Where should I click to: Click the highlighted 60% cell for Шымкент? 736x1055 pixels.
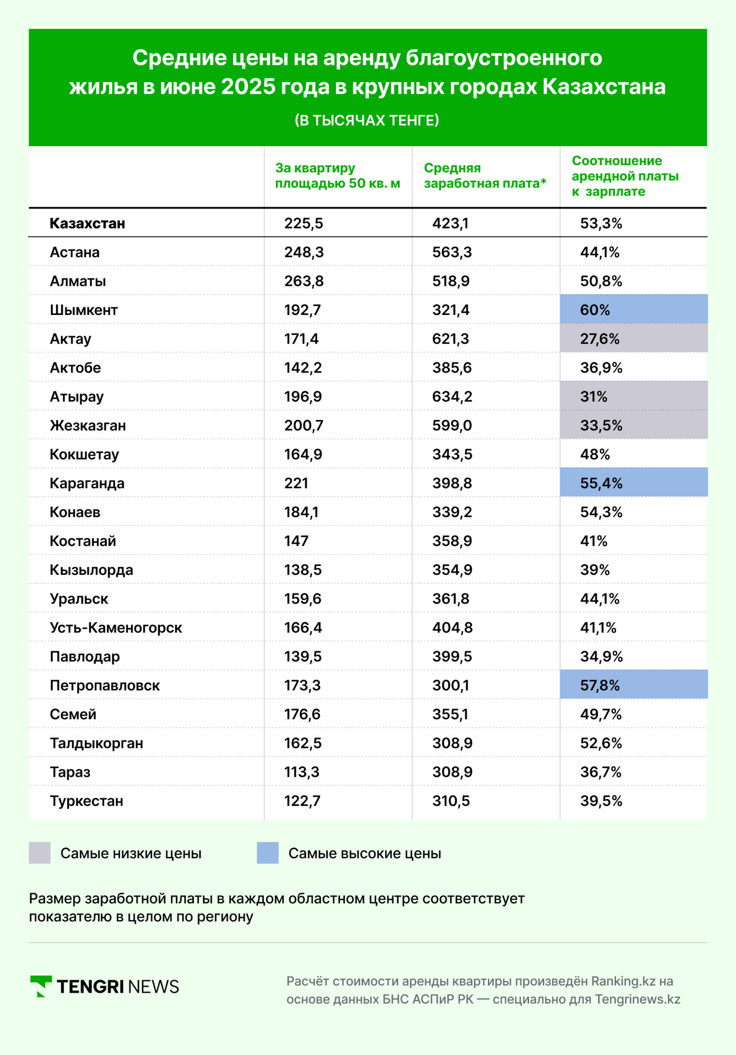[634, 309]
